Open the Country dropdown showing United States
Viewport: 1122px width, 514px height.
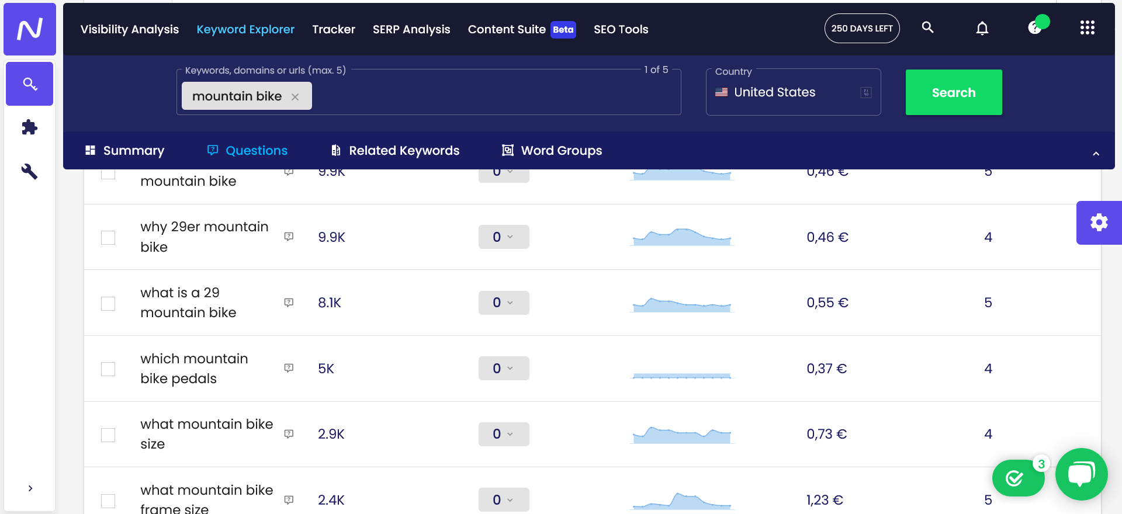pyautogui.click(x=792, y=92)
